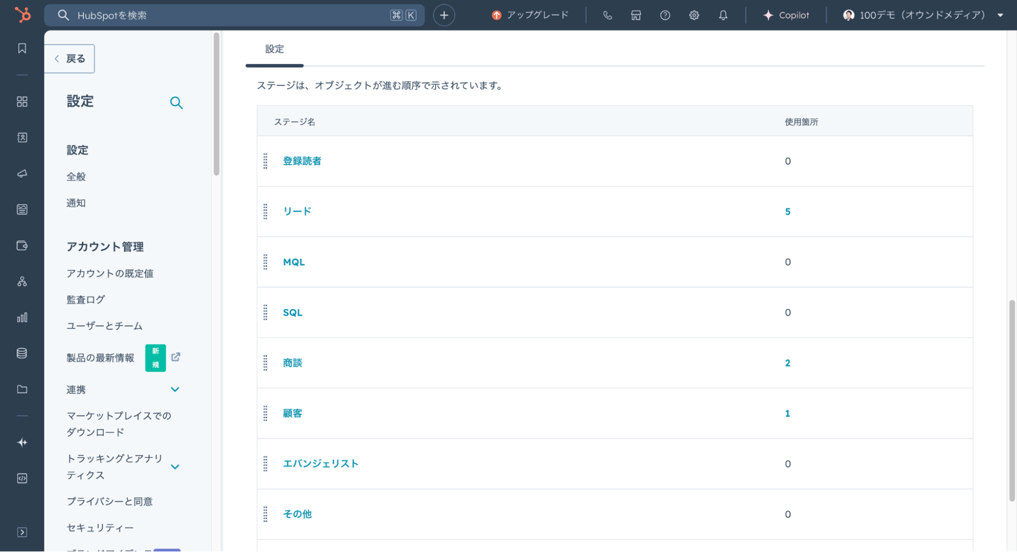Click the calling phone icon in top bar
The width and height of the screenshot is (1017, 552).
click(x=608, y=15)
